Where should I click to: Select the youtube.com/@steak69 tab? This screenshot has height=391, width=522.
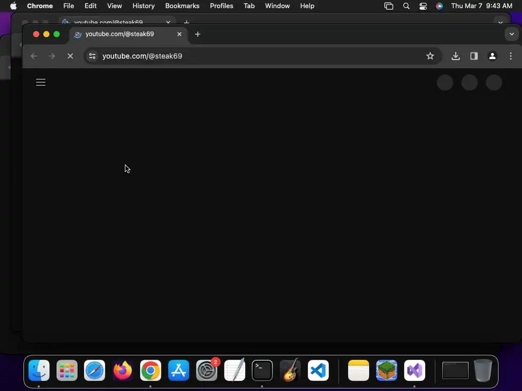click(x=128, y=34)
